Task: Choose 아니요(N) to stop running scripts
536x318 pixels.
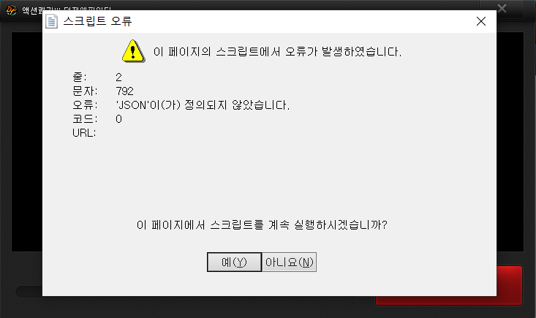Action: 289,262
